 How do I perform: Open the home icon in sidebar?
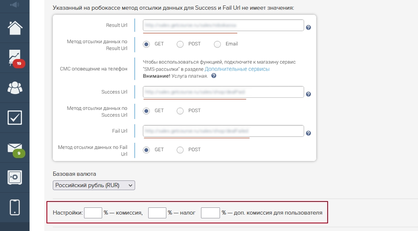click(15, 28)
